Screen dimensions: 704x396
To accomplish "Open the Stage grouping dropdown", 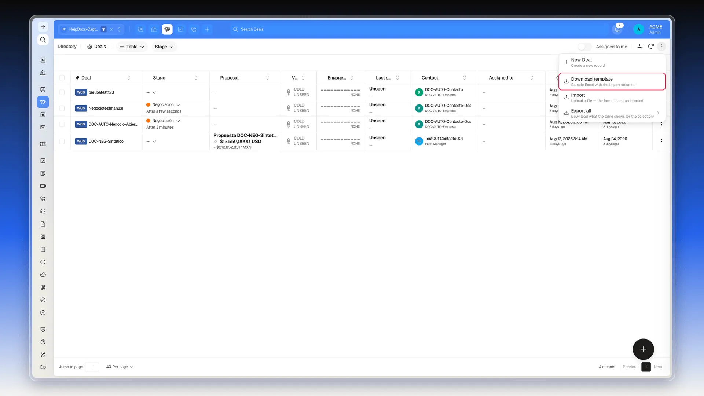I will [164, 47].
